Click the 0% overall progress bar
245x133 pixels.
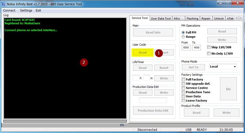[122, 125]
